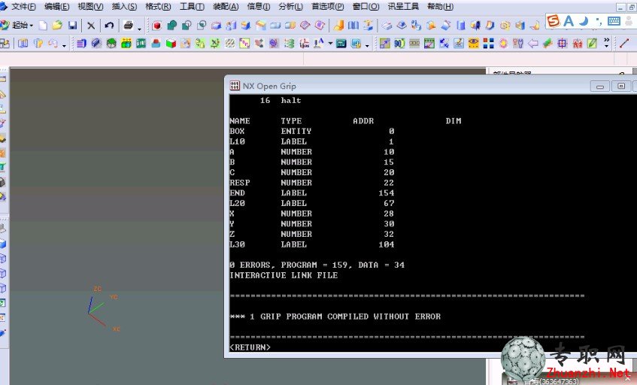Open the 文件(F) menu
Image resolution: width=637 pixels, height=385 pixels.
(x=23, y=7)
